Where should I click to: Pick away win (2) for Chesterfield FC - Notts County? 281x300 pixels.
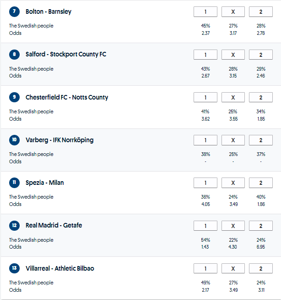point(260,98)
